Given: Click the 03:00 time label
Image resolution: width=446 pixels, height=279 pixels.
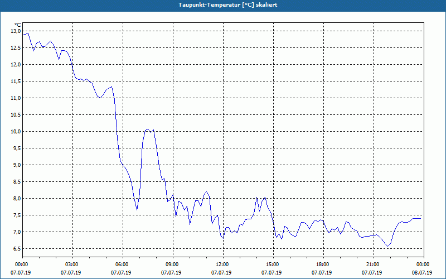Looking at the screenshot, I should (73, 264).
